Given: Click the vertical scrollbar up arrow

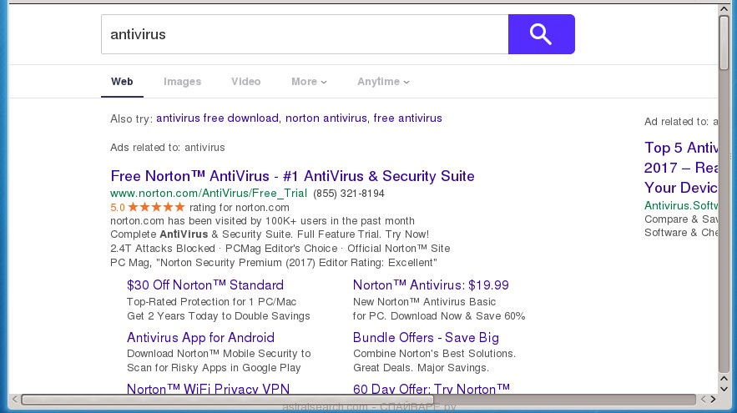Looking at the screenshot, I should (724, 9).
